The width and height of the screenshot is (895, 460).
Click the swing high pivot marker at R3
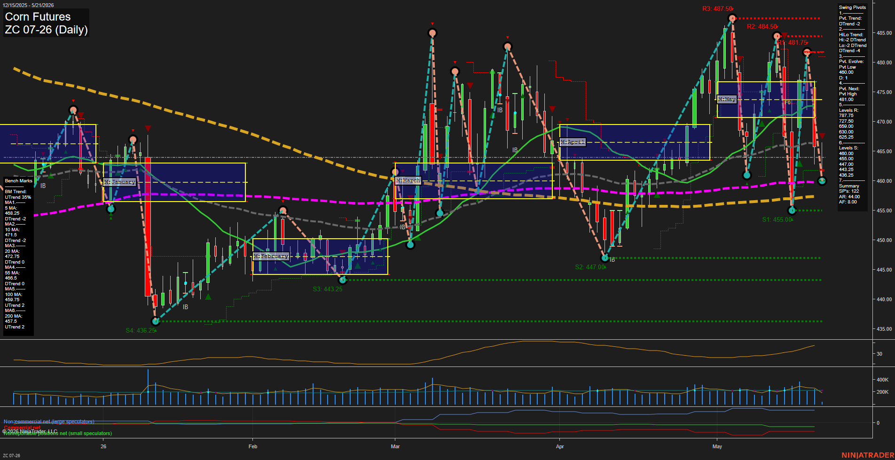[x=732, y=18]
